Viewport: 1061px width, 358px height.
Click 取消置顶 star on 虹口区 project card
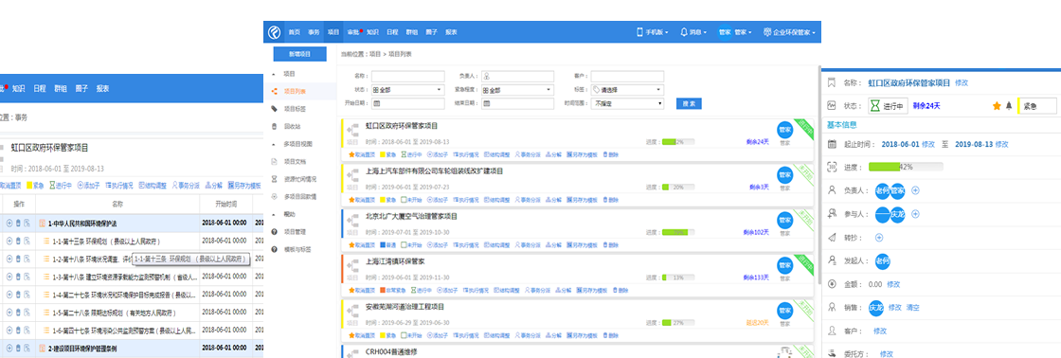pyautogui.click(x=362, y=155)
